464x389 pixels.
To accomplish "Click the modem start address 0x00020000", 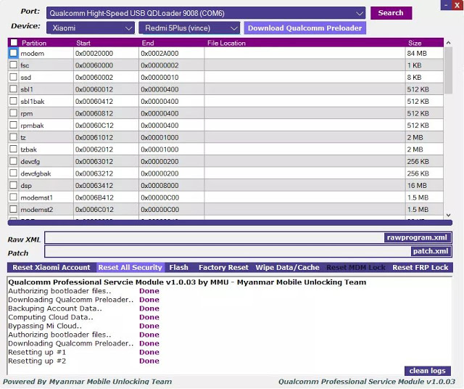I will [x=94, y=53].
